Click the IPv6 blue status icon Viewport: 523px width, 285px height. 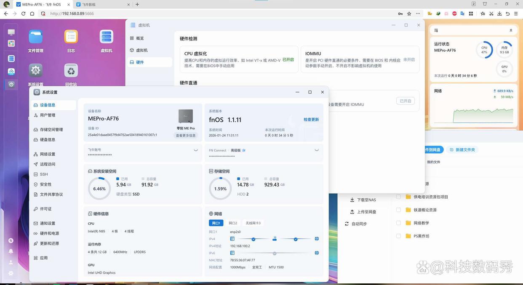coord(232,253)
